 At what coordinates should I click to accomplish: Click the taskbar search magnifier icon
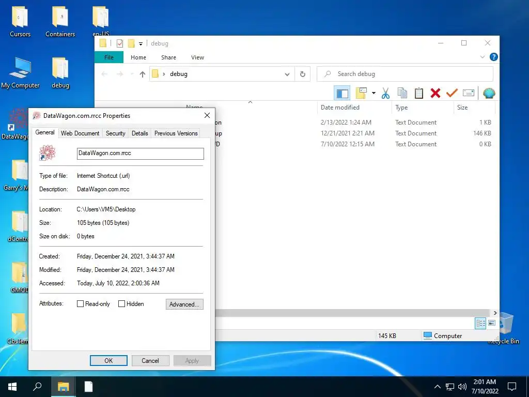(x=37, y=387)
